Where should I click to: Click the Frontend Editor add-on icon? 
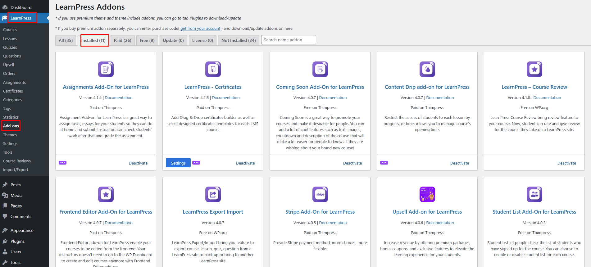click(x=106, y=194)
